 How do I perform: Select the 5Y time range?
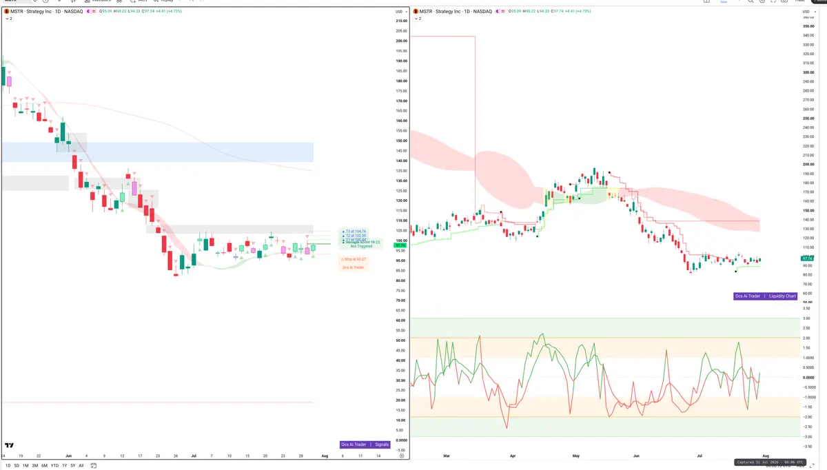pyautogui.click(x=72, y=466)
